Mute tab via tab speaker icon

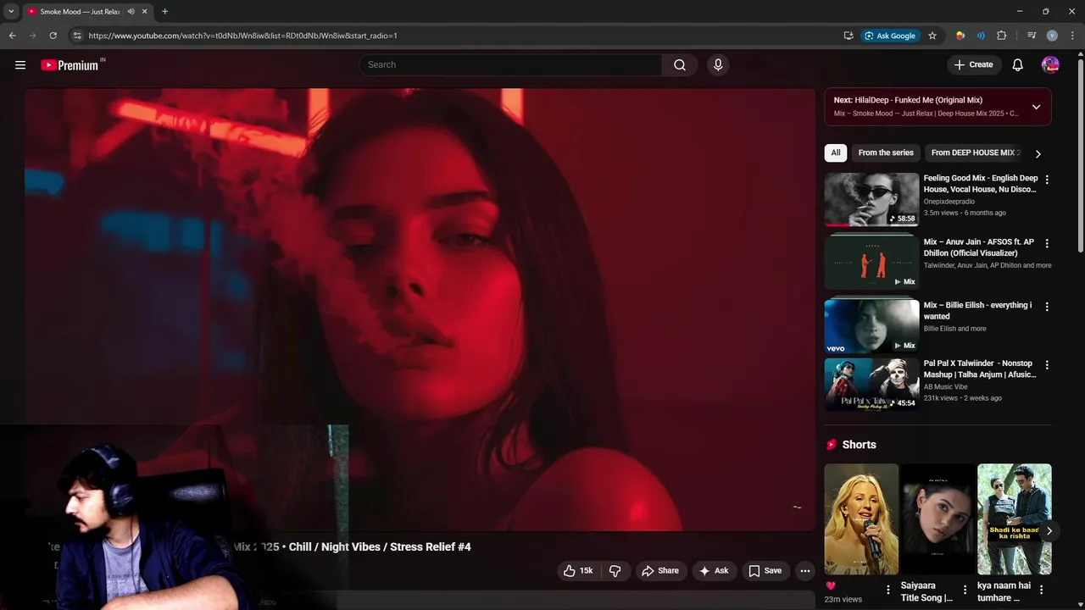131,12
